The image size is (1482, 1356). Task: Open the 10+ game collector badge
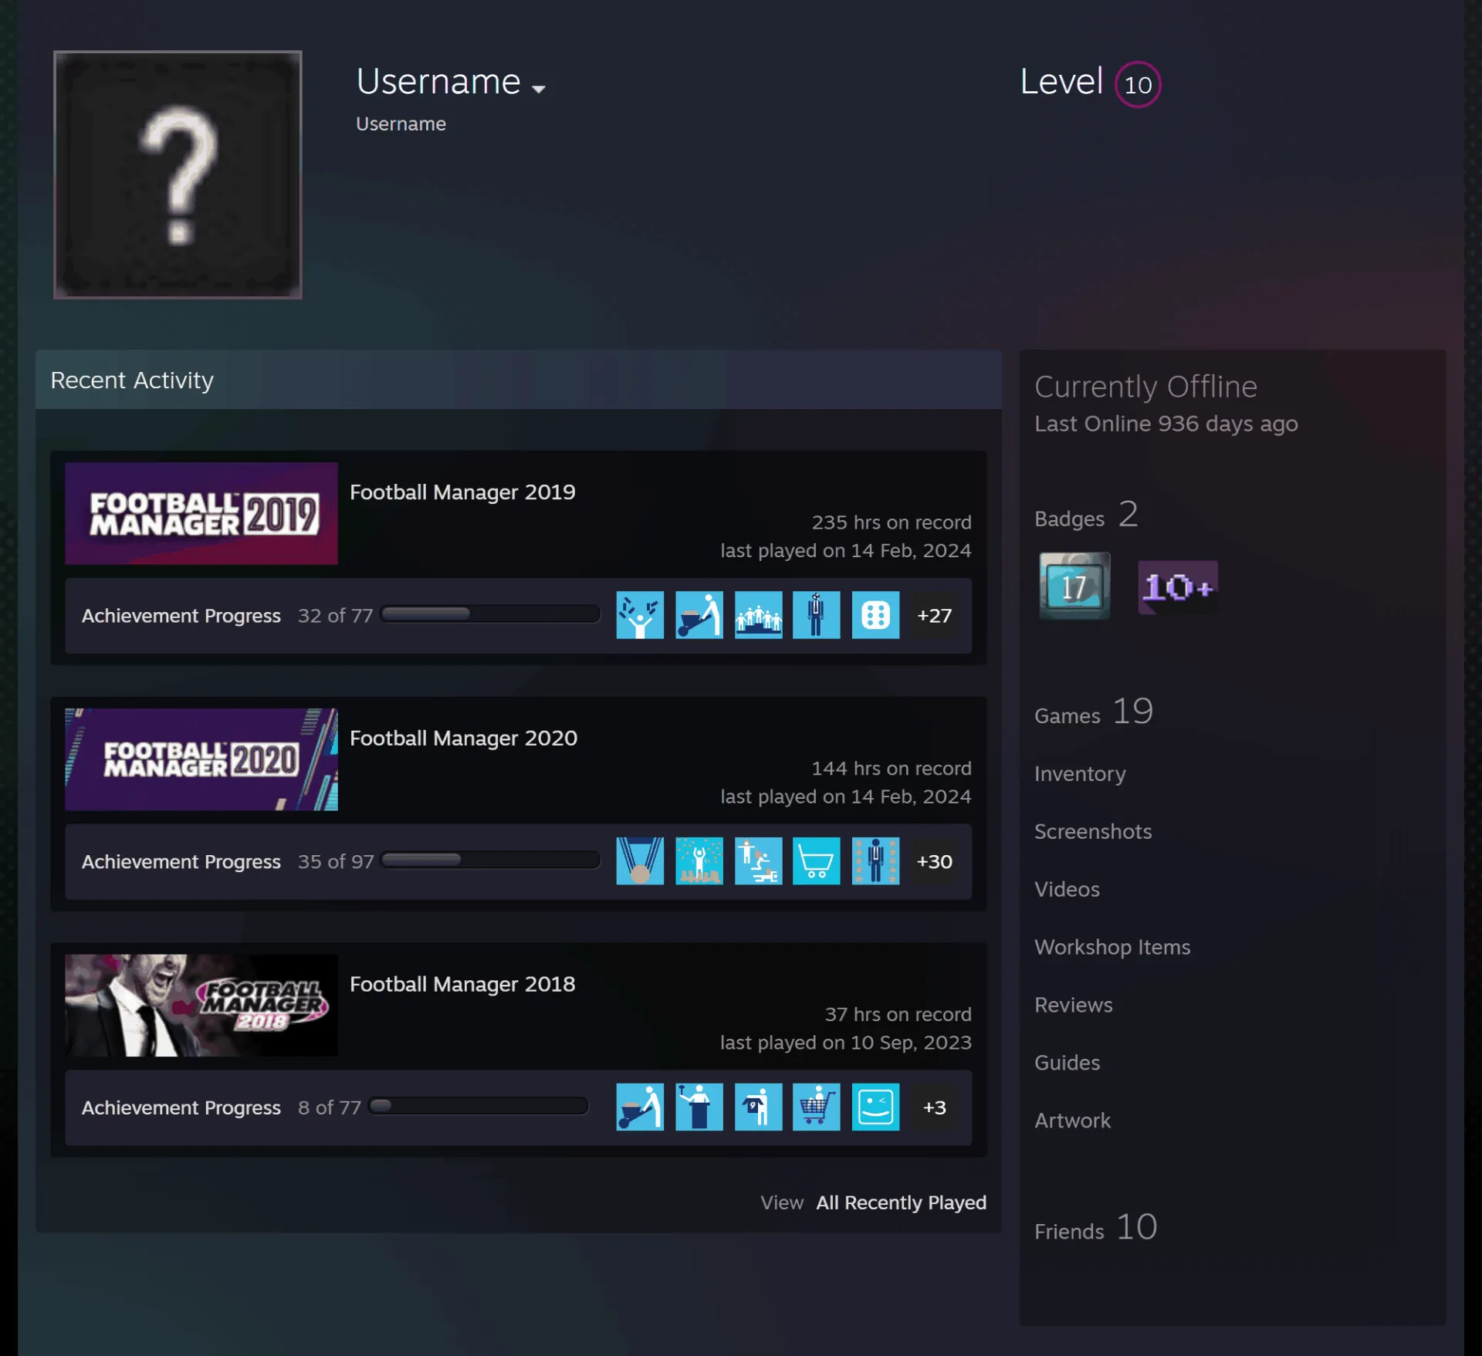(1178, 587)
